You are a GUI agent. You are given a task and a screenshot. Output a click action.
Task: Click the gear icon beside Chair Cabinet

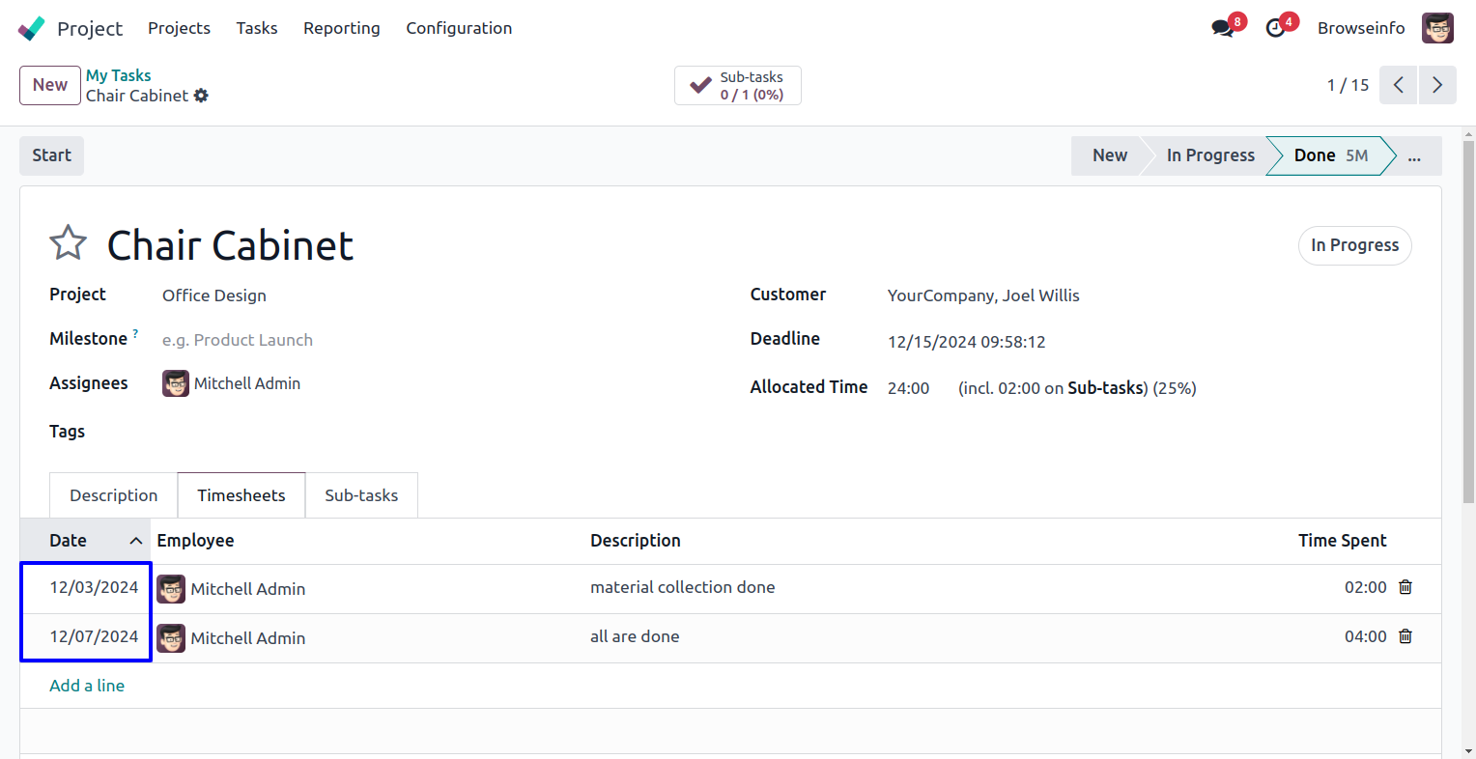[201, 96]
